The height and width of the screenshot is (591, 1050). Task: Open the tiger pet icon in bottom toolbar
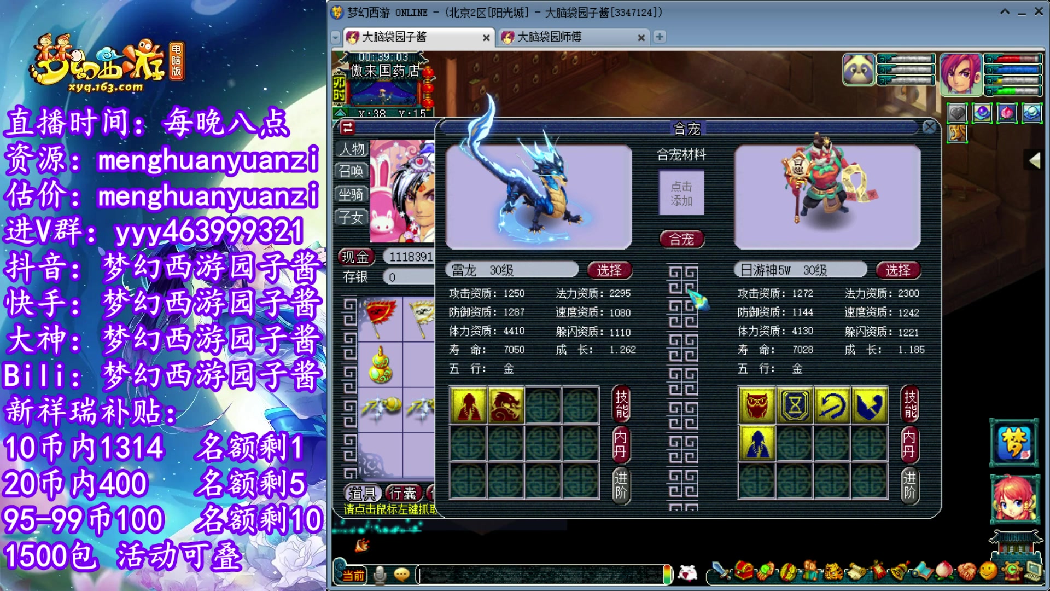(833, 572)
